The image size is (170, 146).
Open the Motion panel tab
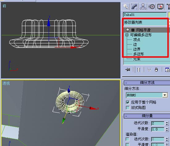coord(152,7)
